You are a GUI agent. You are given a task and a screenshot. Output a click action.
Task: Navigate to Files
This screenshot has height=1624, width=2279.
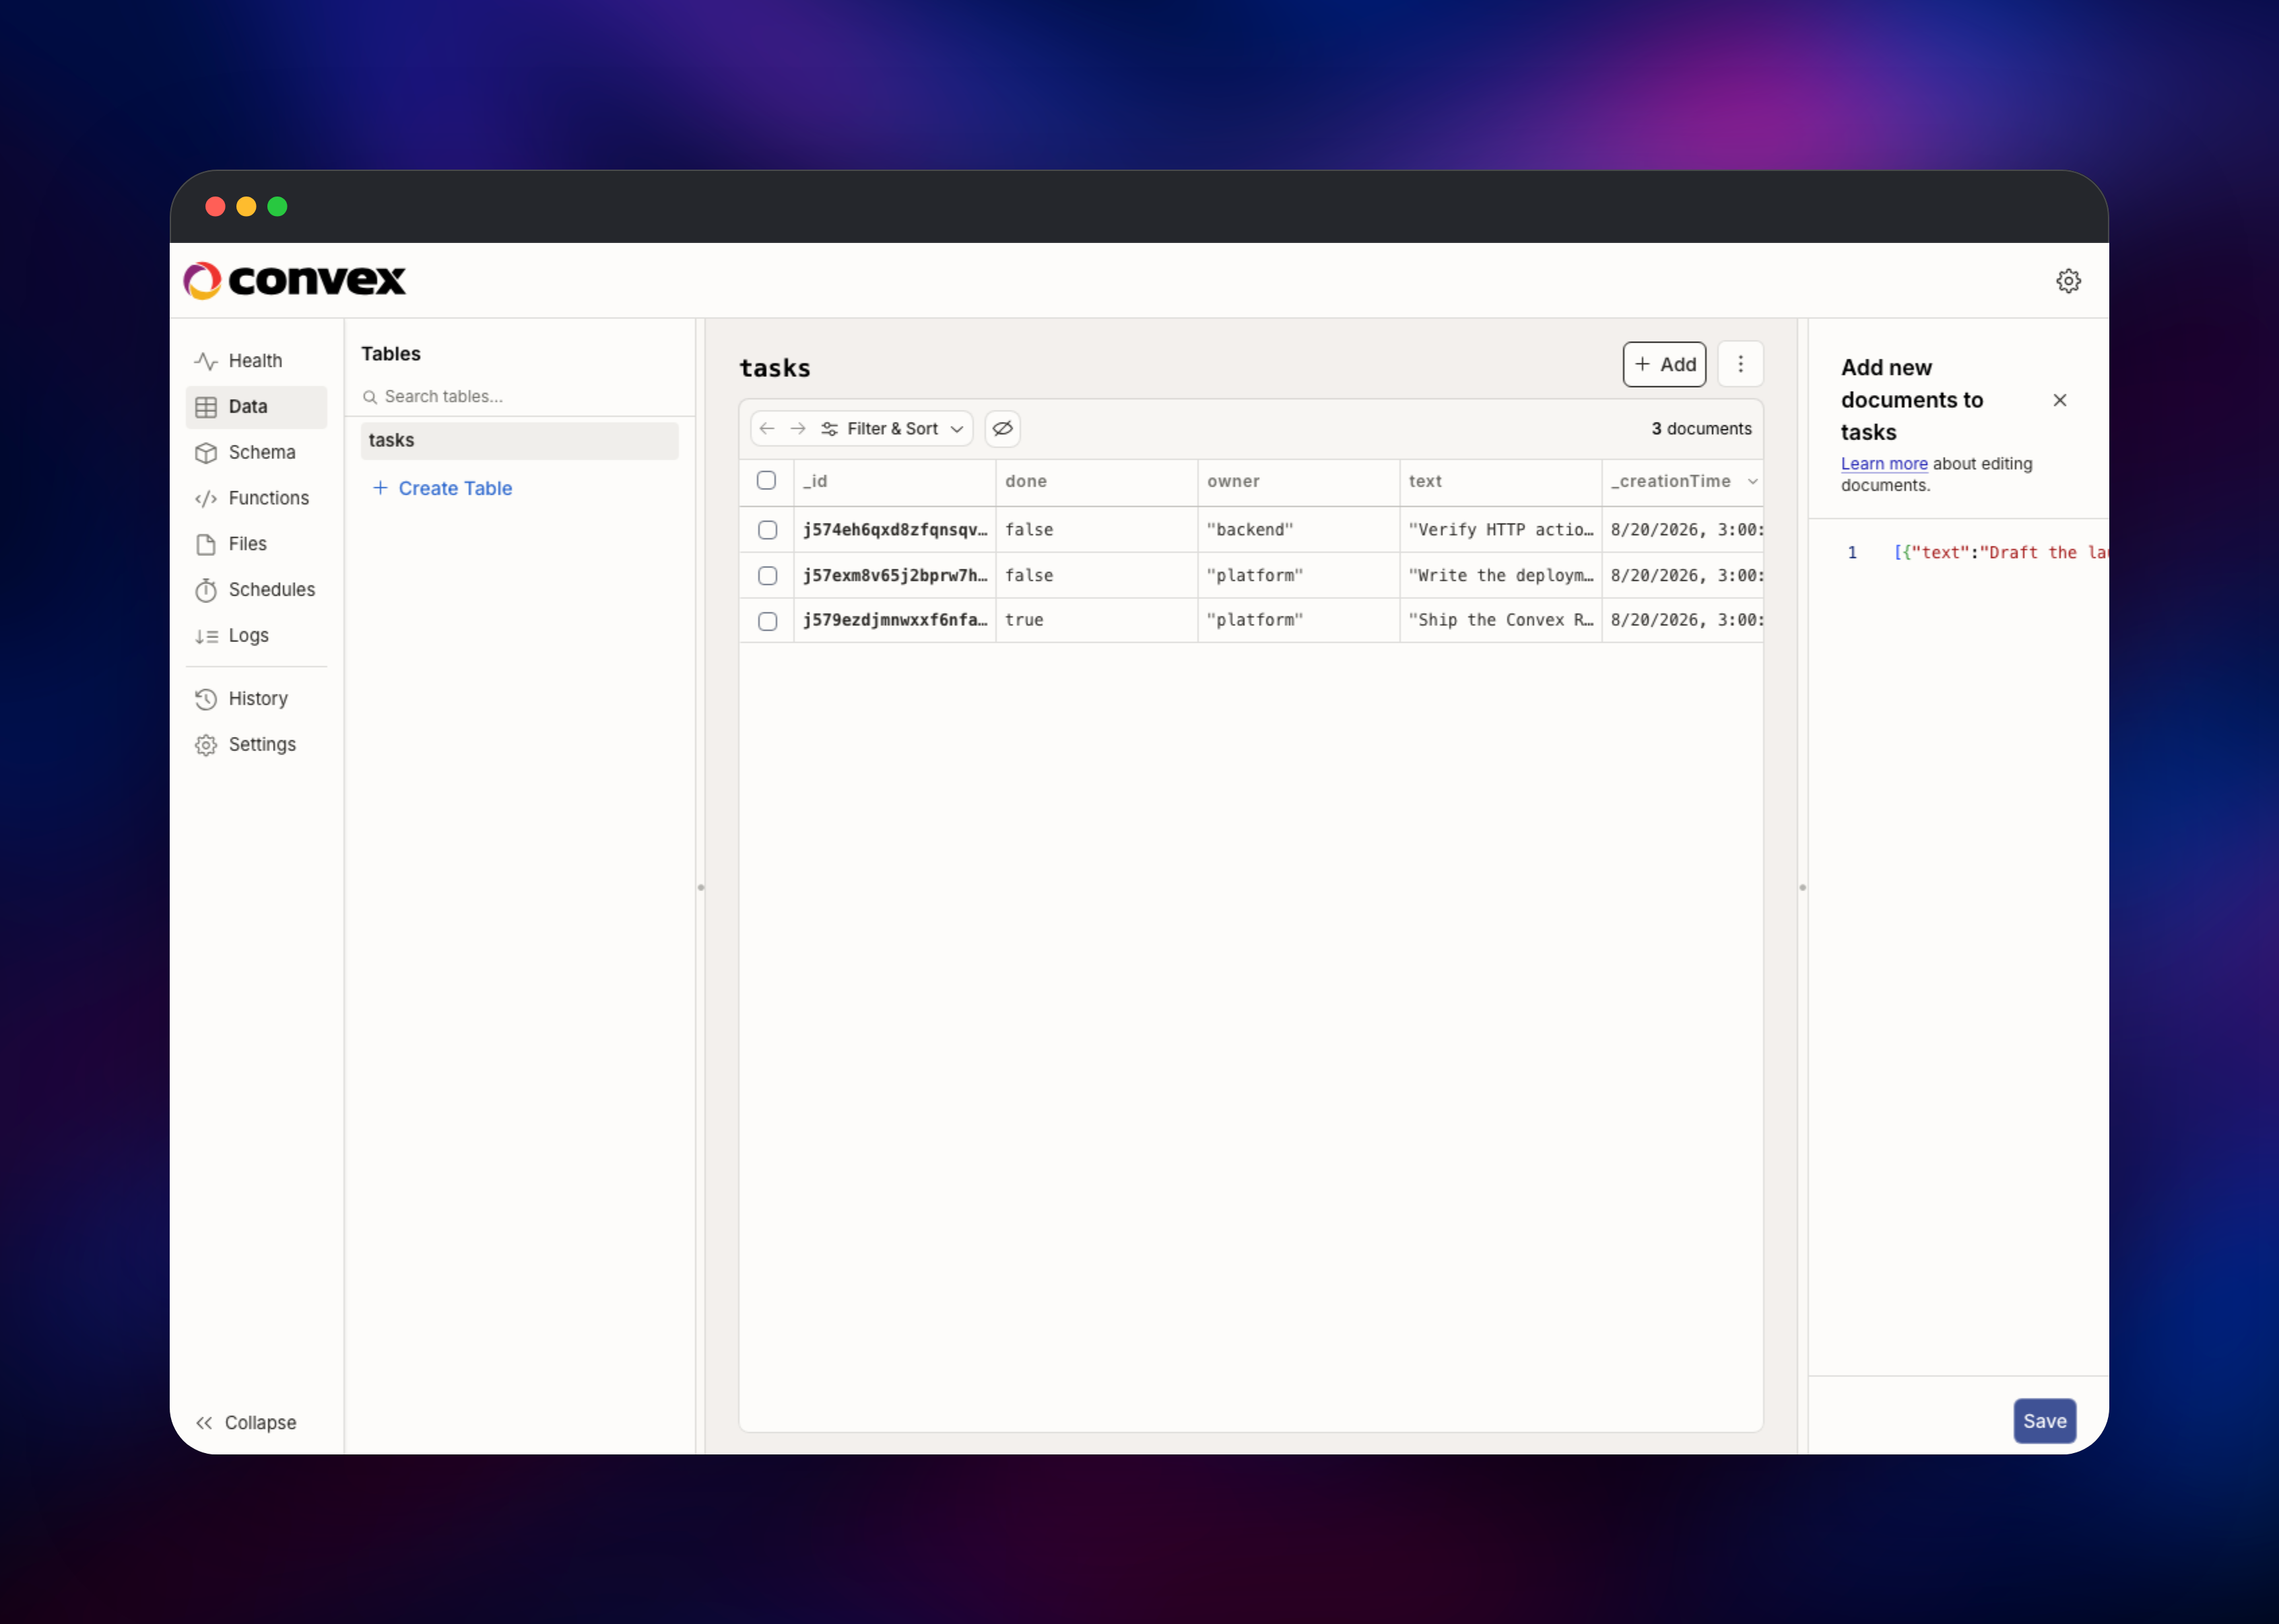tap(256, 544)
